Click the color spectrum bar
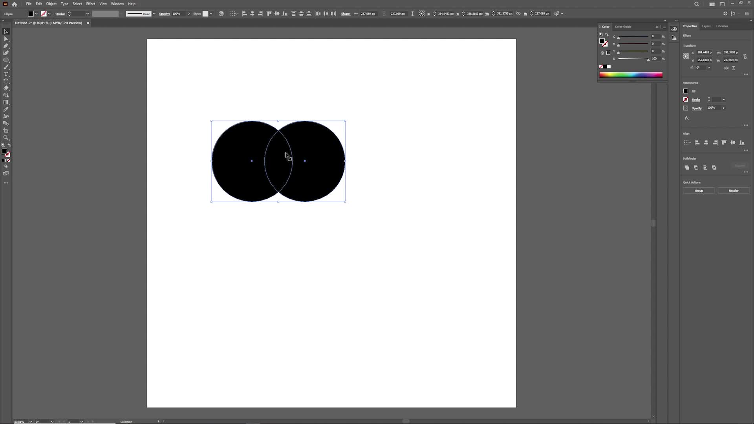This screenshot has width=754, height=424. [631, 75]
